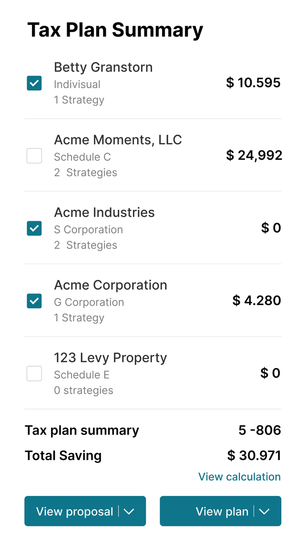Click the $ 30.971 Total Saving value

point(254,455)
